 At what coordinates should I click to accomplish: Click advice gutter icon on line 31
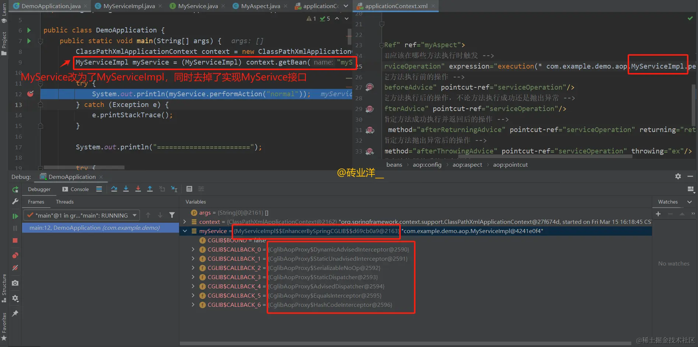pos(369,130)
